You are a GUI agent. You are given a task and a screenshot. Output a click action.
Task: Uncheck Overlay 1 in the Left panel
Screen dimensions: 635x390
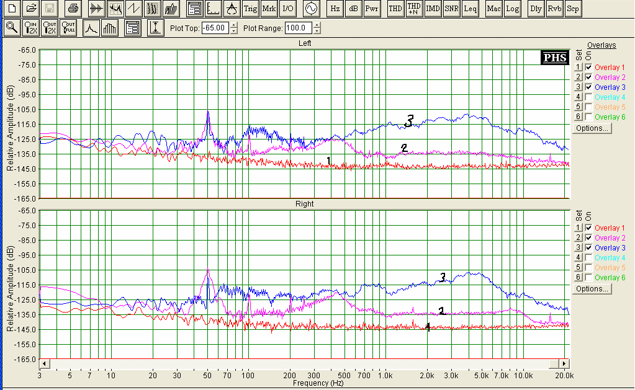[x=589, y=67]
